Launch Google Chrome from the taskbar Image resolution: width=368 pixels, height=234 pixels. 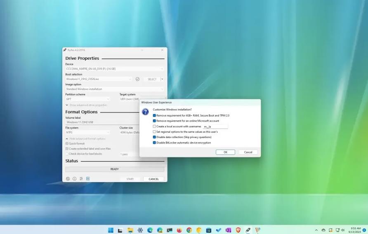pyautogui.click(x=189, y=230)
